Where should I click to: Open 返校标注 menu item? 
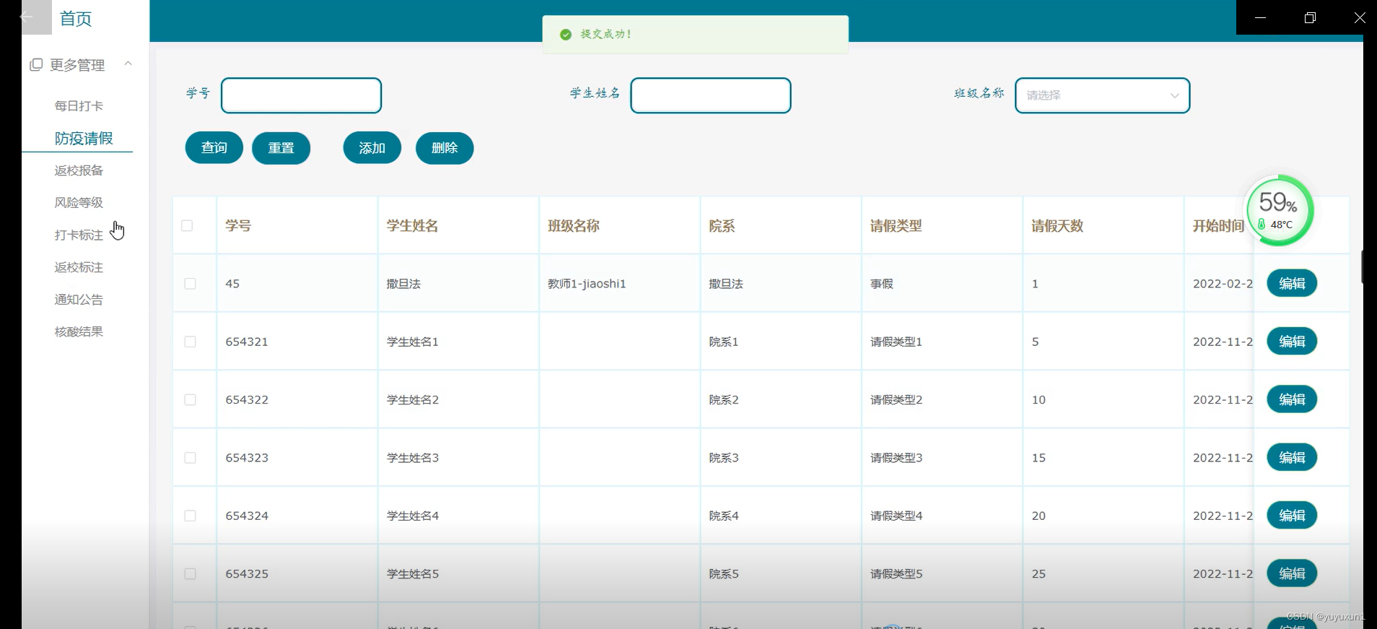pos(79,267)
